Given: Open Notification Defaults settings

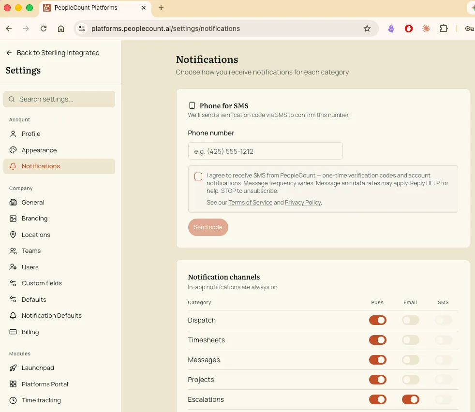Looking at the screenshot, I should 59,316.
